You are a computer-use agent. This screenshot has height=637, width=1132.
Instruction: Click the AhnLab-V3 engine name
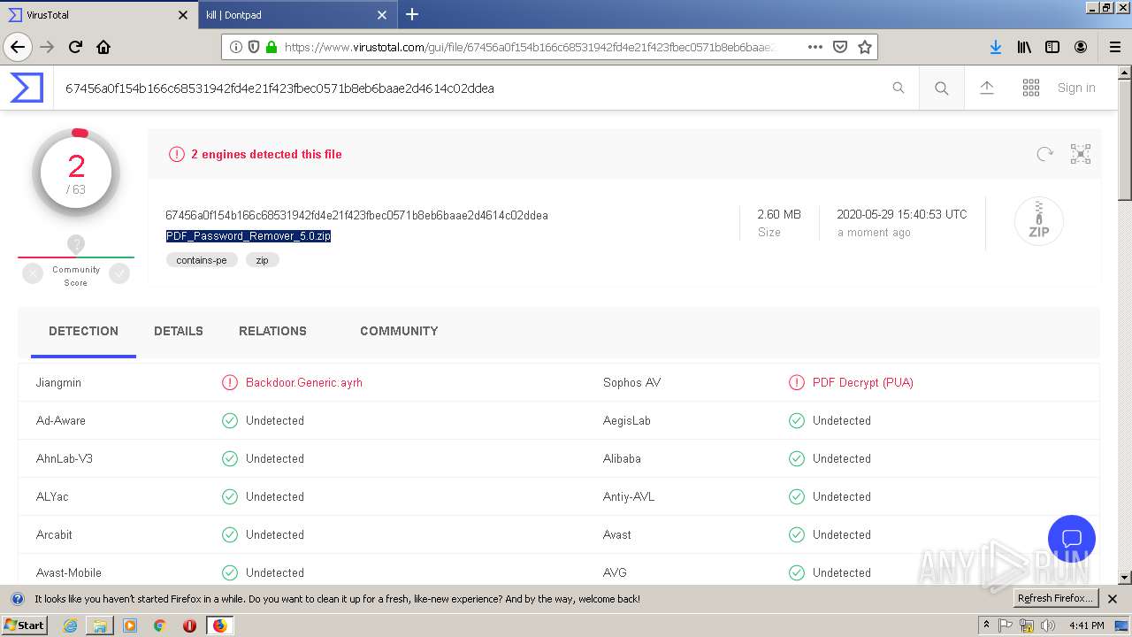point(65,458)
